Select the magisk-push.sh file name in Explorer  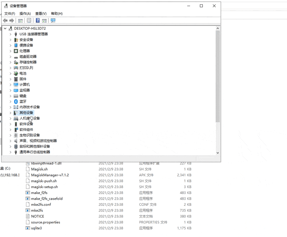pyautogui.click(x=44, y=181)
